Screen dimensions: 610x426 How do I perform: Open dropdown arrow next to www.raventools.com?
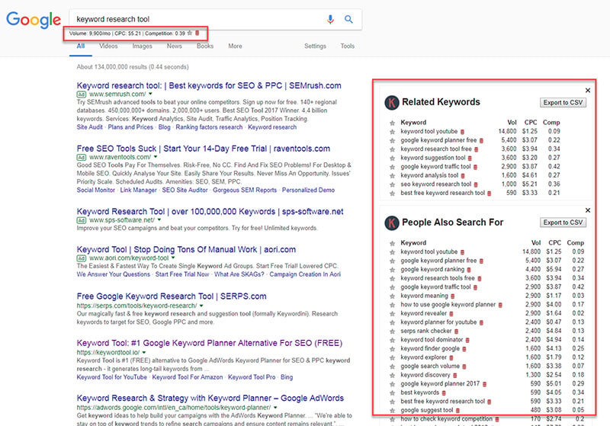coord(156,157)
